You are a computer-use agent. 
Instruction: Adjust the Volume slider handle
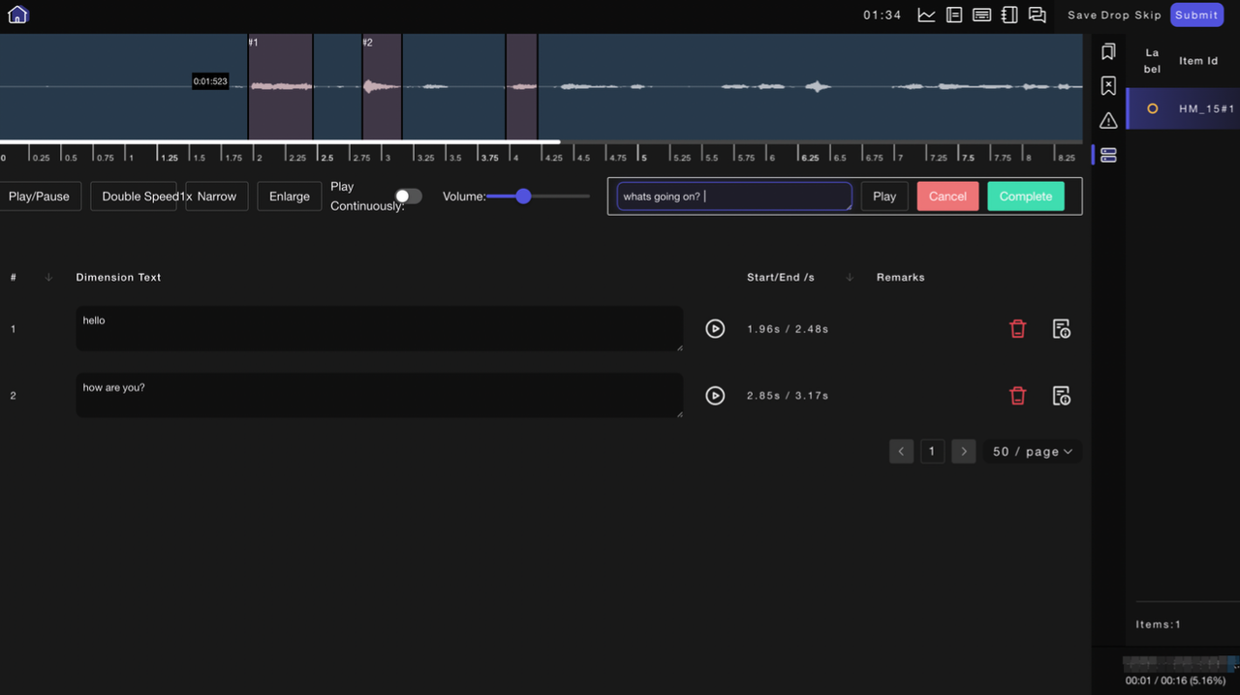[523, 196]
